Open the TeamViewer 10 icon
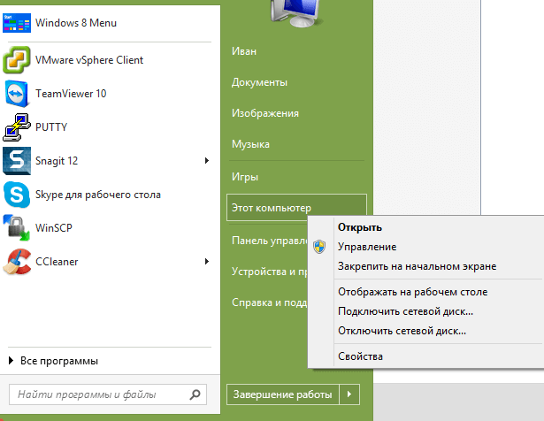The image size is (544, 421). pos(17,93)
